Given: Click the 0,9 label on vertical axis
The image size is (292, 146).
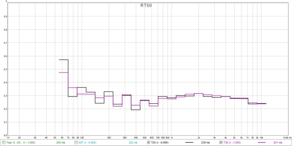Looking at the screenshot, I should point(5,16).
